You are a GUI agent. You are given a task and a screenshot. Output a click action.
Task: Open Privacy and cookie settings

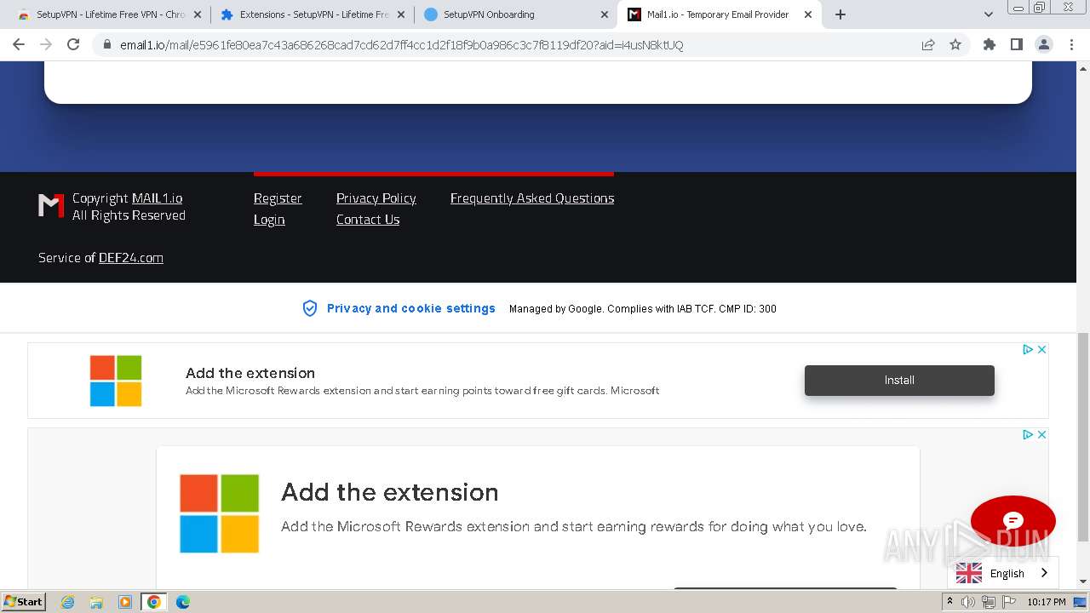410,308
